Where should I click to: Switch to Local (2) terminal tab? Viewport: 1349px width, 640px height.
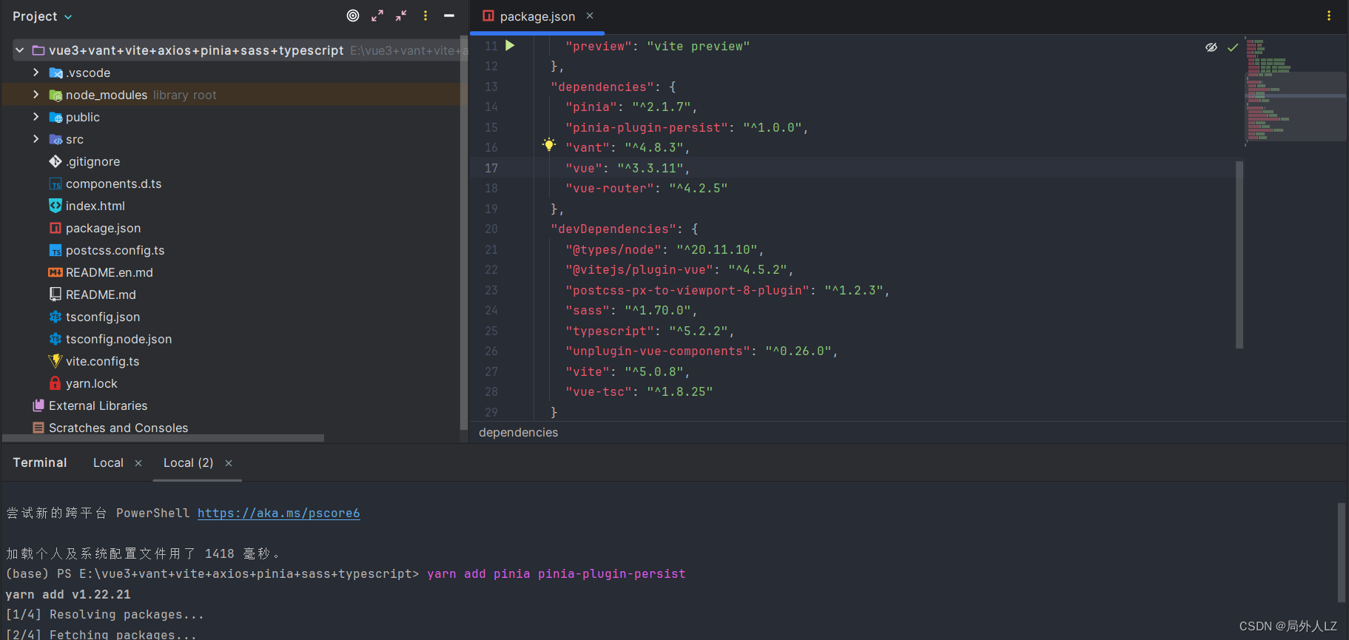point(188,462)
